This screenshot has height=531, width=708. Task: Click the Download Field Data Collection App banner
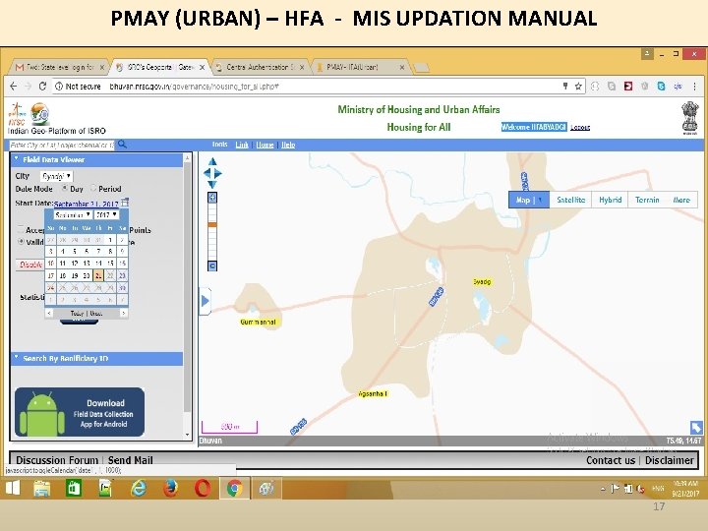tap(80, 412)
